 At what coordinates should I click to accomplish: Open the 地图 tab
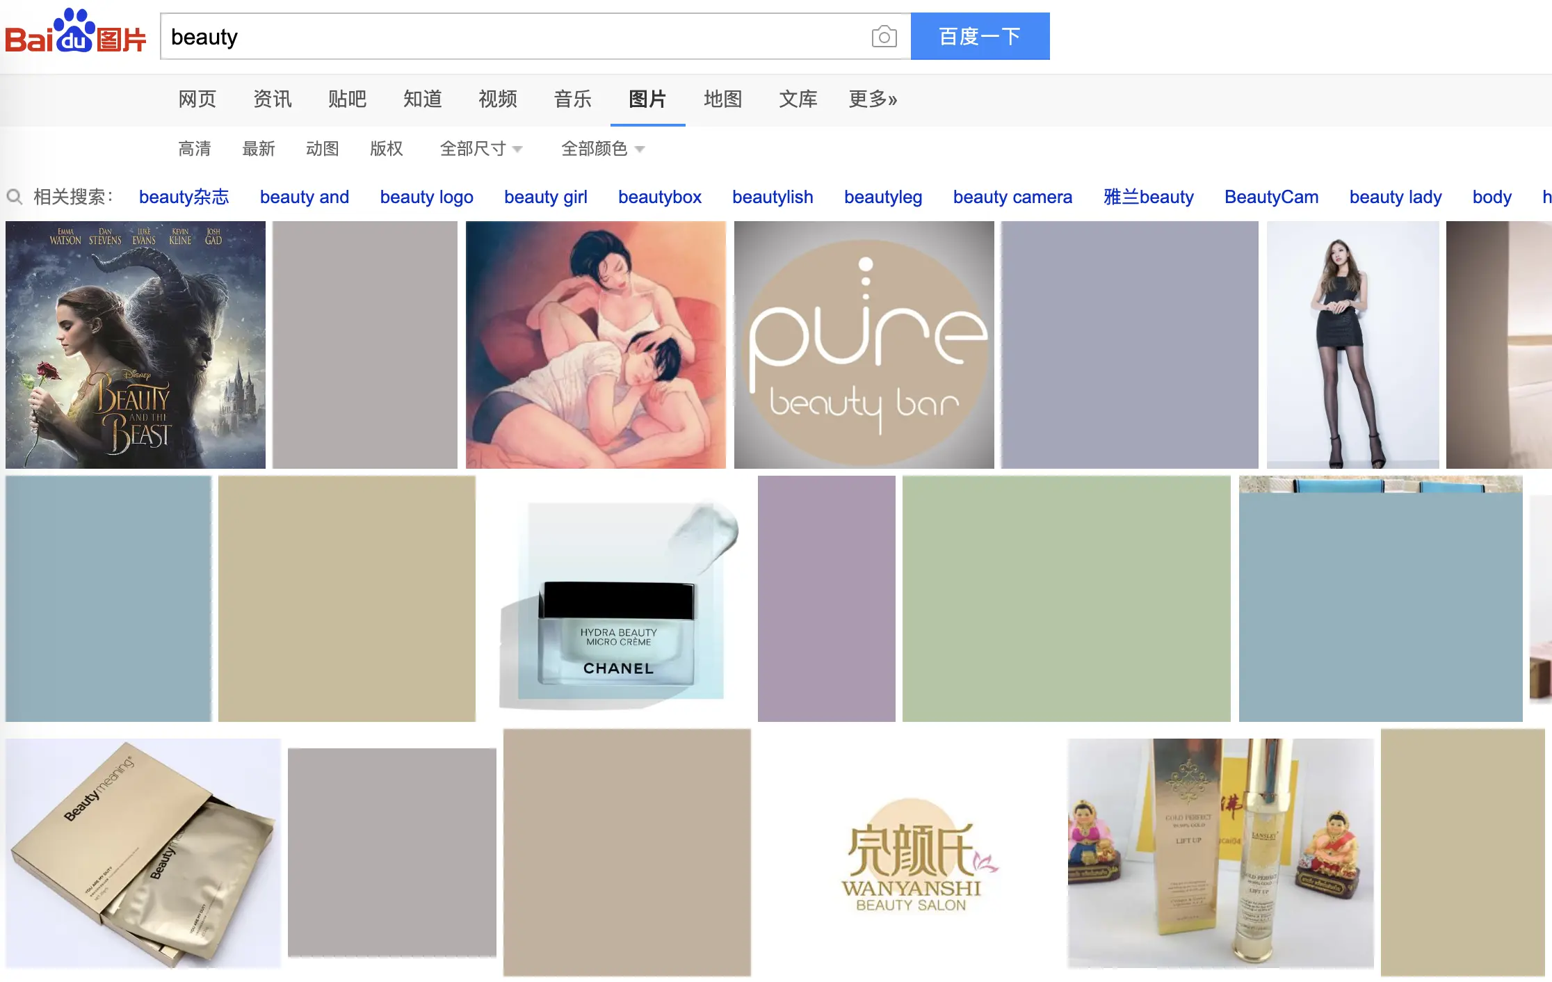722,99
